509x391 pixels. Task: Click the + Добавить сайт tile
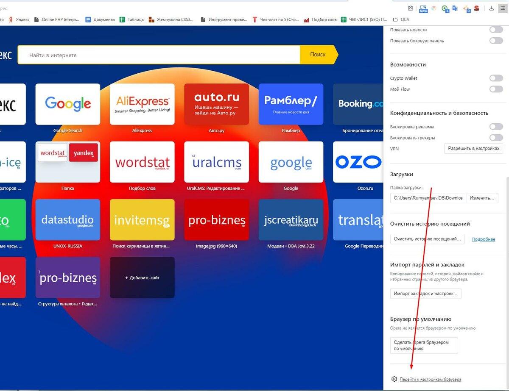(142, 277)
